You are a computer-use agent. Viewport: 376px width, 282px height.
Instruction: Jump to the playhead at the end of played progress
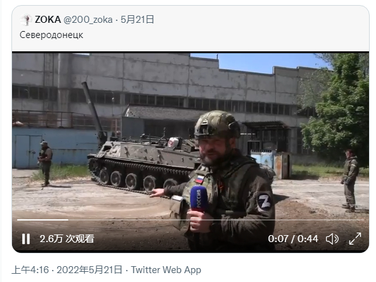[68, 220]
